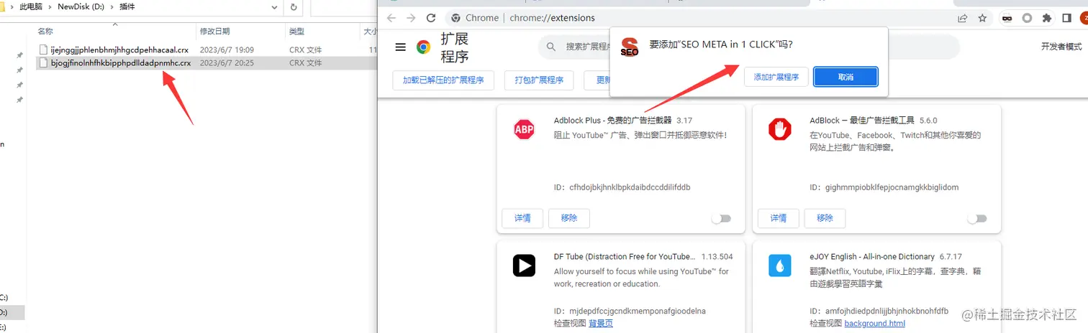
Task: Remove AdBlock with 移除
Action: tap(825, 218)
